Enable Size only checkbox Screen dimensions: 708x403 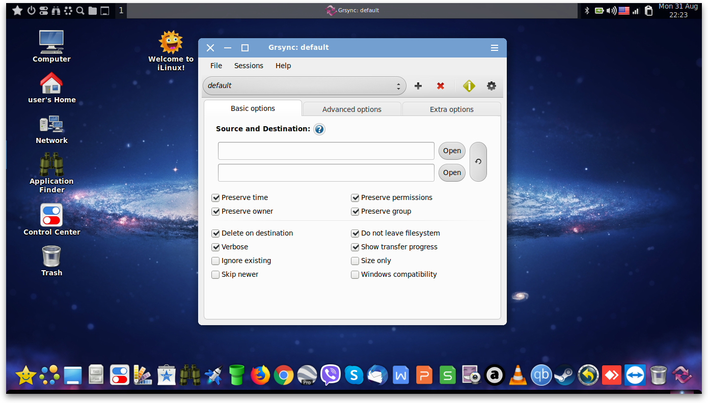click(x=355, y=261)
